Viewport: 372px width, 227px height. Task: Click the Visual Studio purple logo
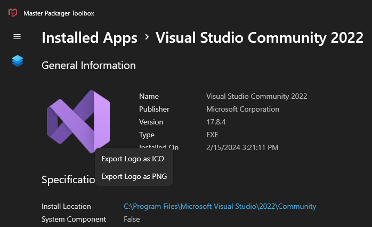78,121
